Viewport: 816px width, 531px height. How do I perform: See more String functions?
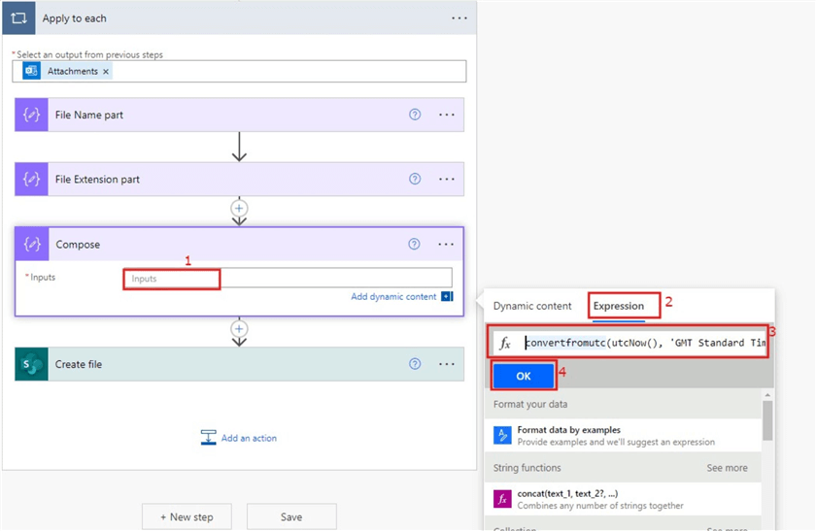tap(727, 468)
